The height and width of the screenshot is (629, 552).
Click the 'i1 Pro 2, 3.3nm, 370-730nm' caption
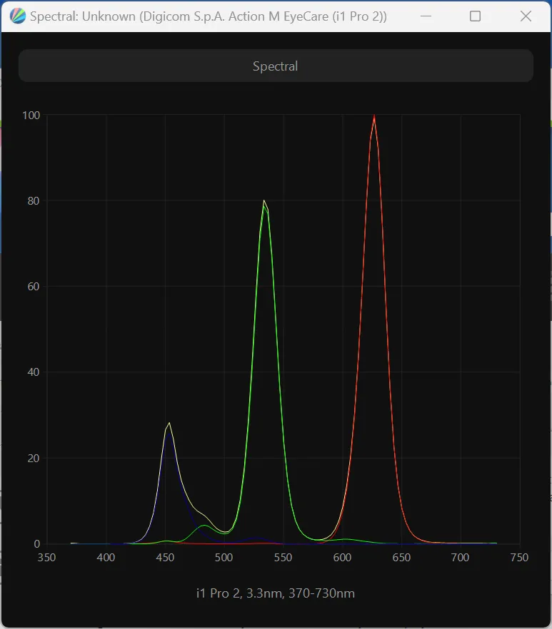click(276, 593)
